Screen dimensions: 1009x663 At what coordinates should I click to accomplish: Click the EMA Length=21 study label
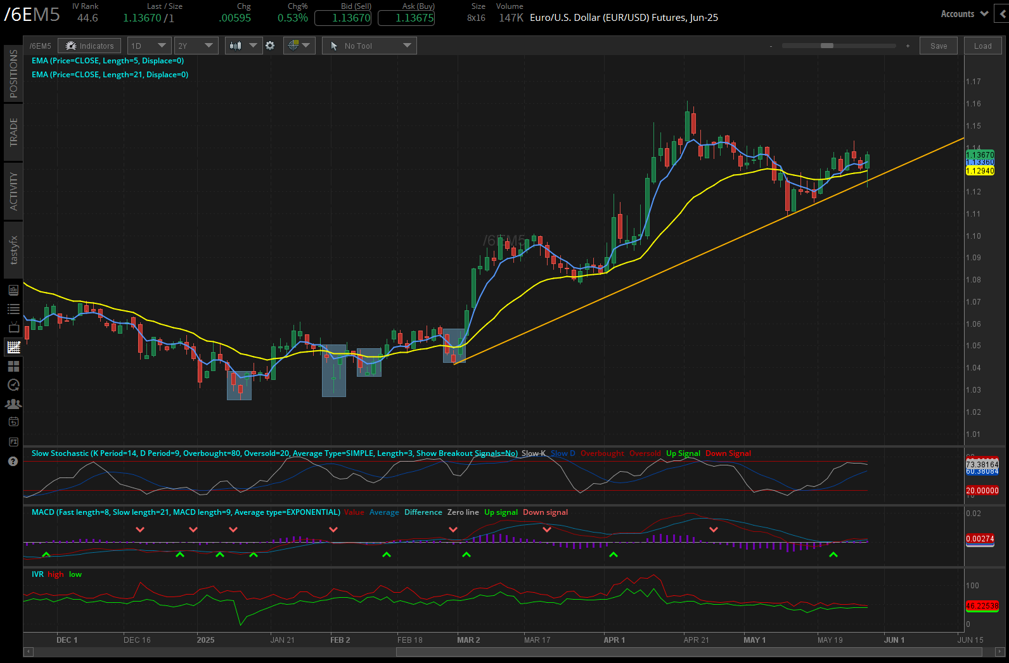(x=110, y=75)
